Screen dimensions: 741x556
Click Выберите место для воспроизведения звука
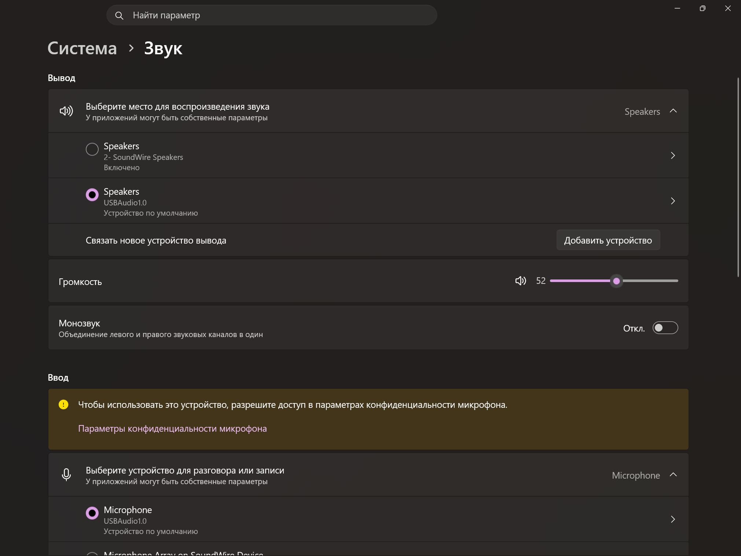pos(177,107)
